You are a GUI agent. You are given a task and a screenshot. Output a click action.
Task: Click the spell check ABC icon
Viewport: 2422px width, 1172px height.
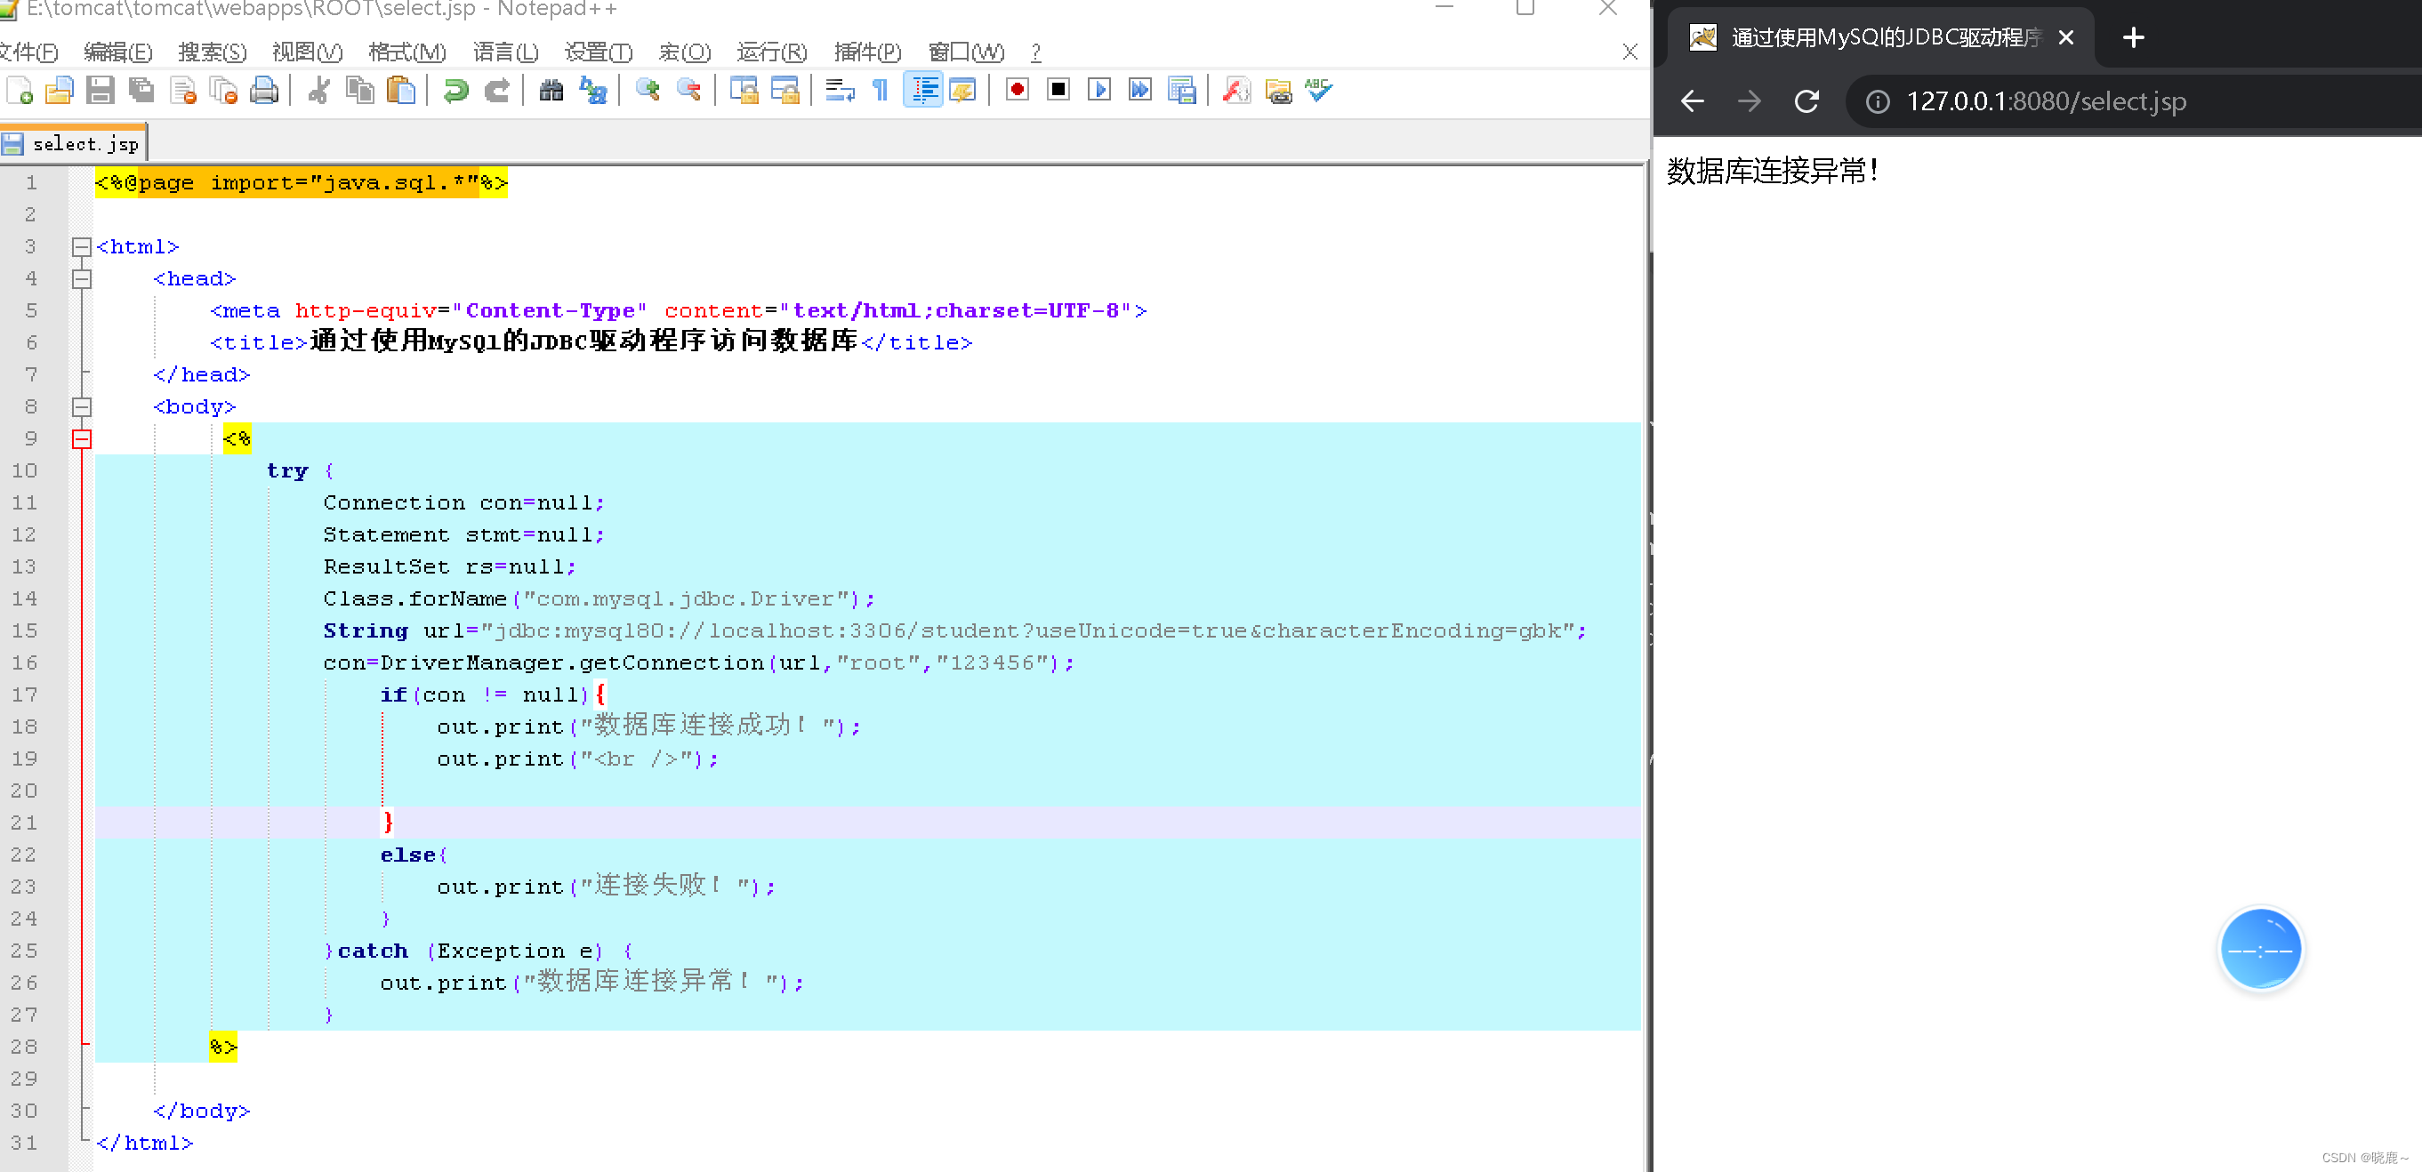[x=1318, y=92]
